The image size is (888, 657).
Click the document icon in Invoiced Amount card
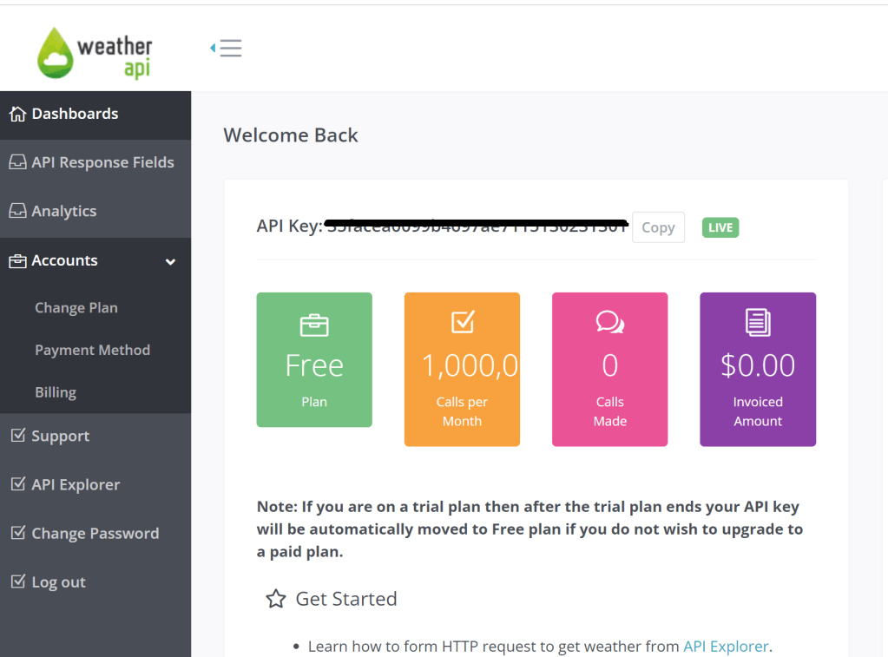click(758, 323)
